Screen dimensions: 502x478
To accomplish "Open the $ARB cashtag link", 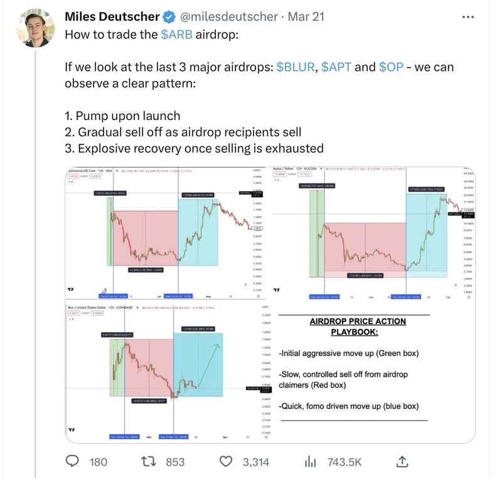I will click(176, 35).
